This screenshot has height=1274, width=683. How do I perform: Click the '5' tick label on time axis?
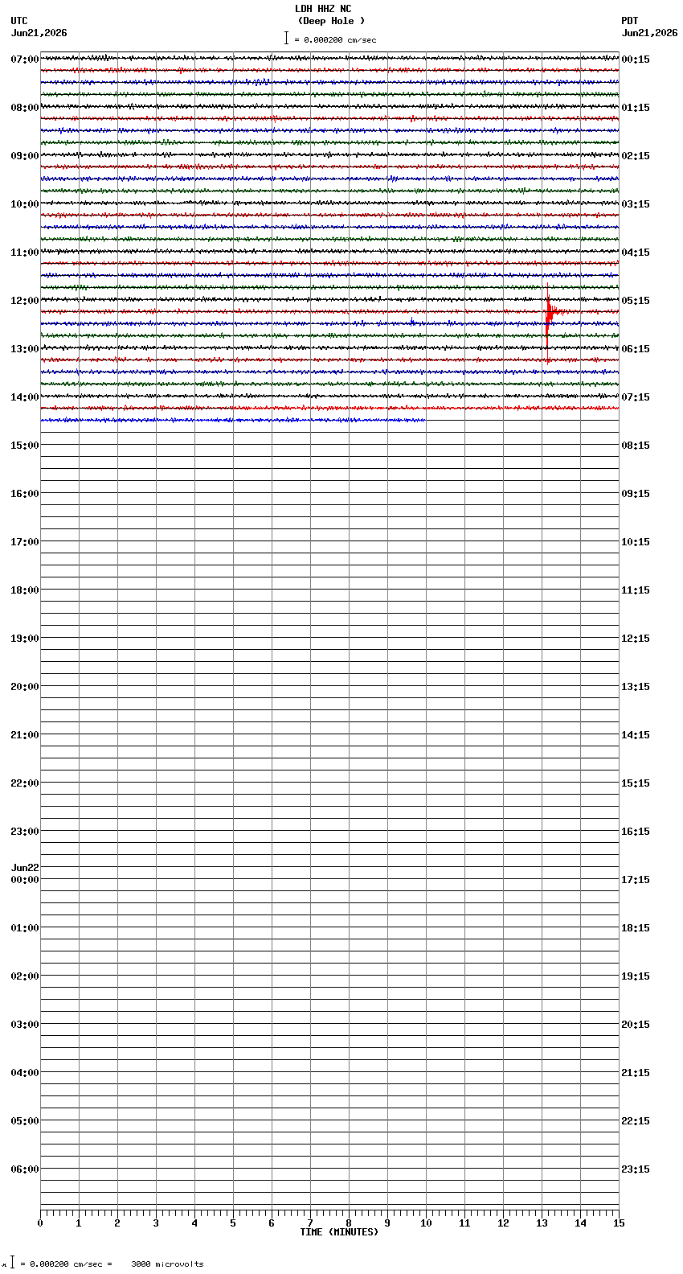233,1223
